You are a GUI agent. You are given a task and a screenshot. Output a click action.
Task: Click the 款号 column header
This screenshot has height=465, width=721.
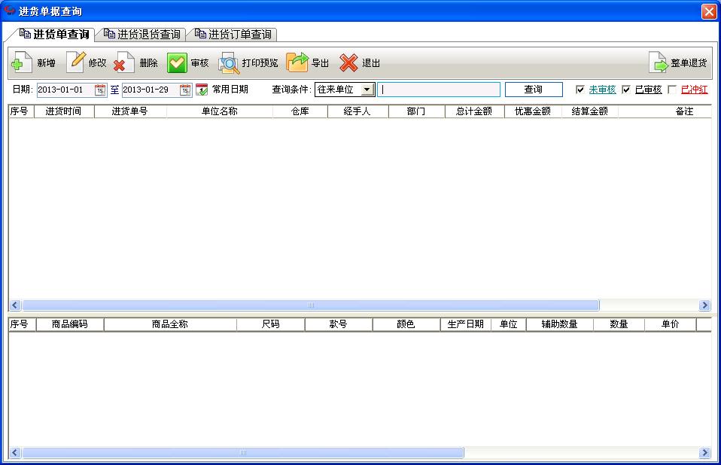[339, 324]
